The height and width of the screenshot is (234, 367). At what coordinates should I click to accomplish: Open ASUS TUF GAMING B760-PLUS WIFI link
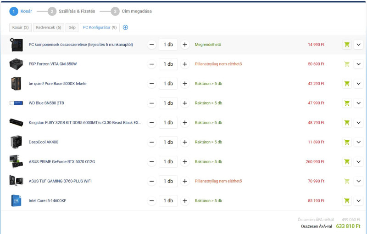tap(60, 181)
